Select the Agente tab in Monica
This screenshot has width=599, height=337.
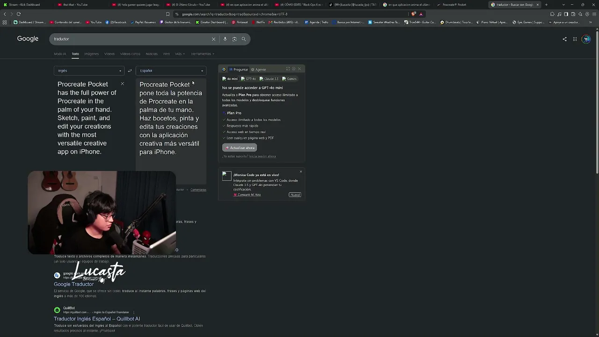click(258, 69)
